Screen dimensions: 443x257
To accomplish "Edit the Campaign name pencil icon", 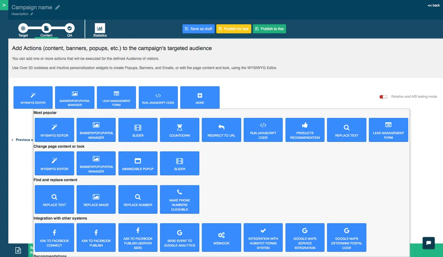I will pos(58,7).
